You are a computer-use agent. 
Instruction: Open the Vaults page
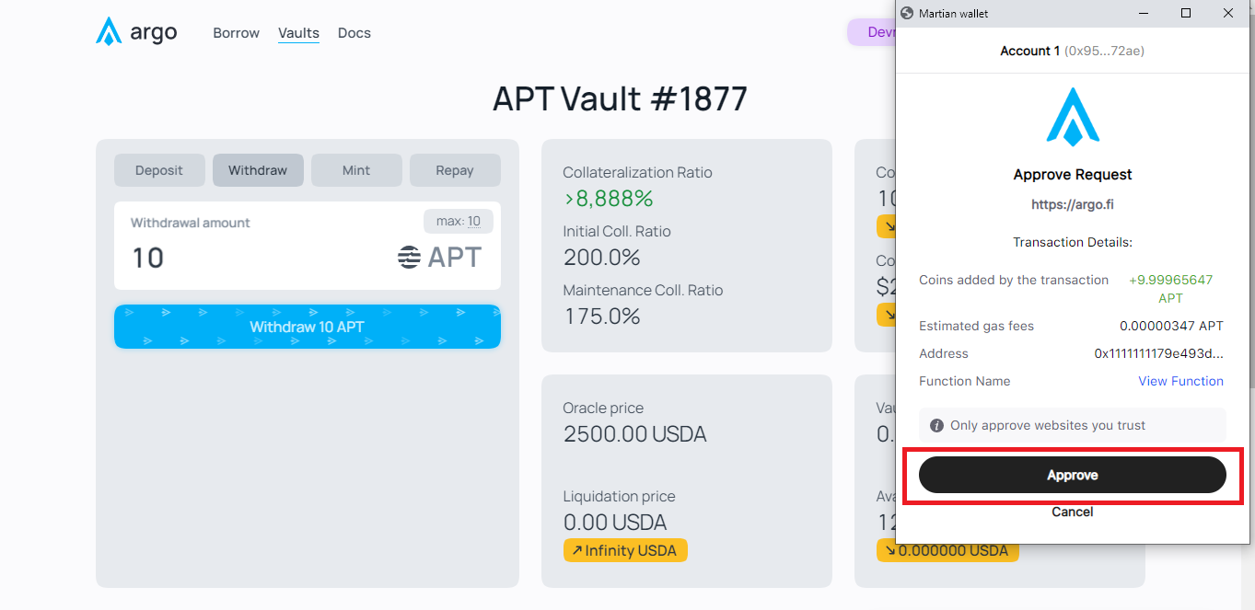(x=298, y=33)
